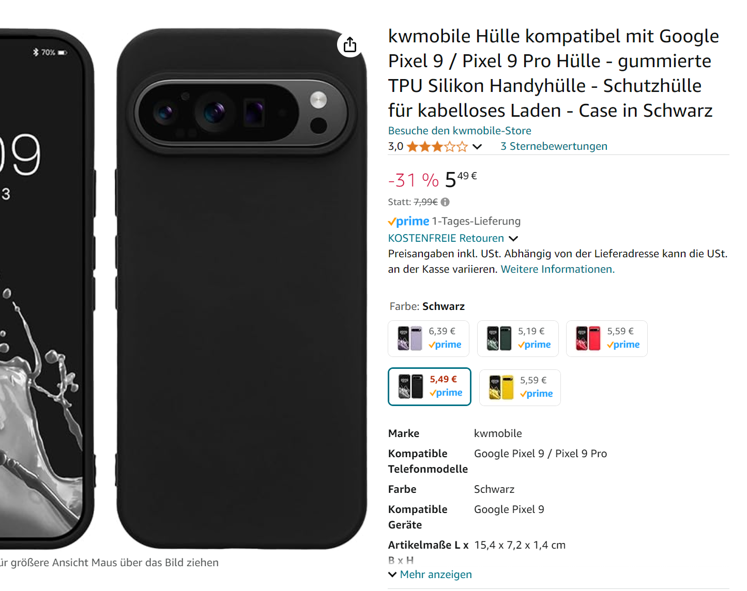Viewport: 747px width, 591px height.
Task: Open Weitere Informationen link
Action: pyautogui.click(x=558, y=269)
